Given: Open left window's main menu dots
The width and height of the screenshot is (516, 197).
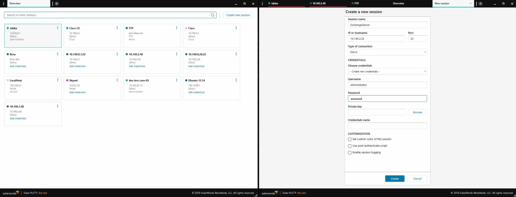Looking at the screenshot, I should (3, 4).
